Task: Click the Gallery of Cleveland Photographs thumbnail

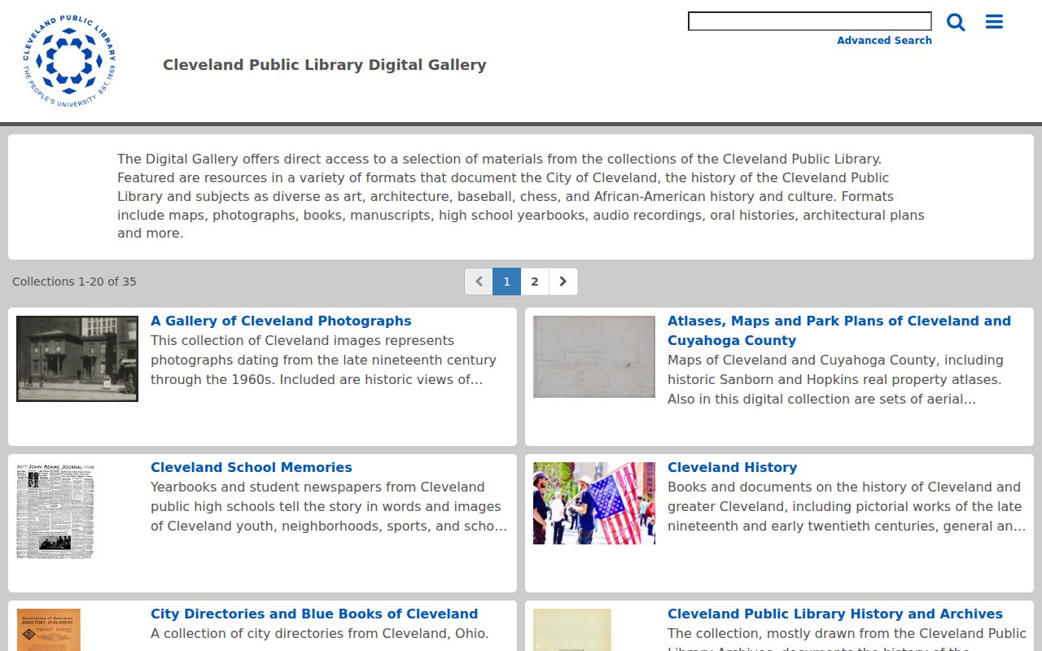Action: (x=77, y=359)
